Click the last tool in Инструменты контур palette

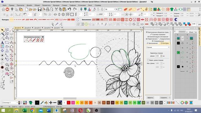click(x=42, y=40)
